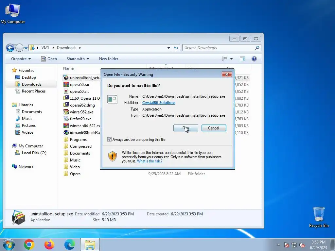This screenshot has height=251, width=335.
Task: Open Recent Places in the sidebar
Action: (x=34, y=91)
